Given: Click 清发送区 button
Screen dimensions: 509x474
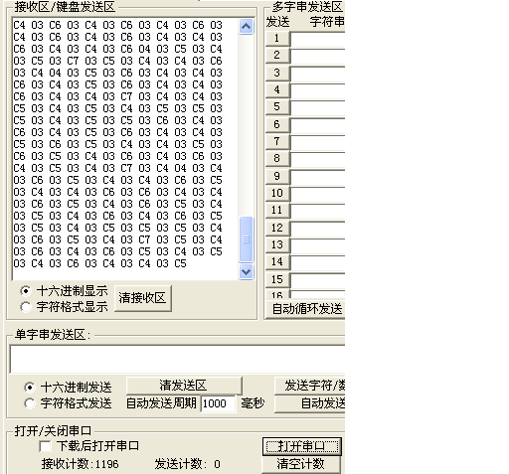Looking at the screenshot, I should (x=184, y=386).
